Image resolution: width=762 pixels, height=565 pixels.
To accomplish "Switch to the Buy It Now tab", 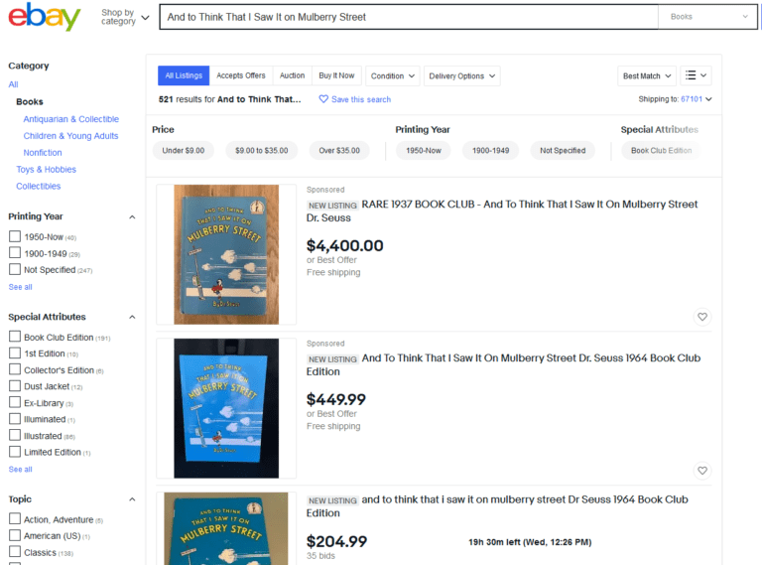I will [336, 75].
